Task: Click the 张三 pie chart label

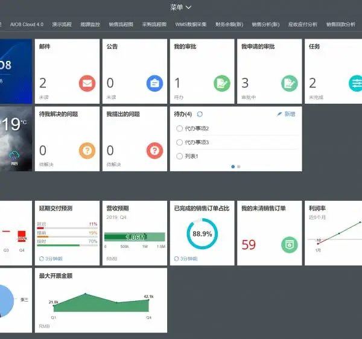Action: 25,300
